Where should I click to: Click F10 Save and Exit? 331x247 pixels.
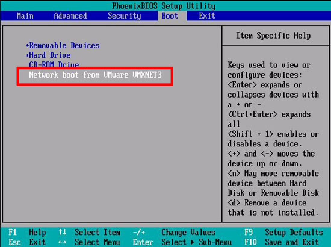[x=282, y=242]
